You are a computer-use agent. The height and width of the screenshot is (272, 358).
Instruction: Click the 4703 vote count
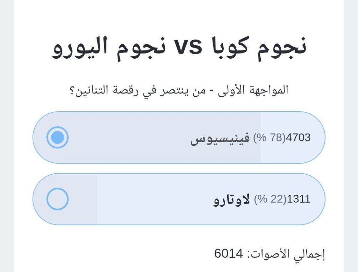pyautogui.click(x=298, y=138)
